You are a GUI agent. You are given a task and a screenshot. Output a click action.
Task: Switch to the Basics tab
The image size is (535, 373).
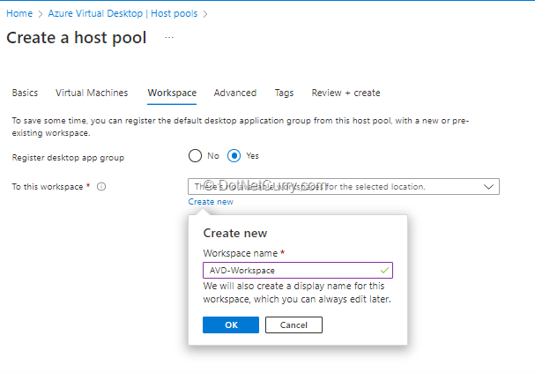click(25, 93)
